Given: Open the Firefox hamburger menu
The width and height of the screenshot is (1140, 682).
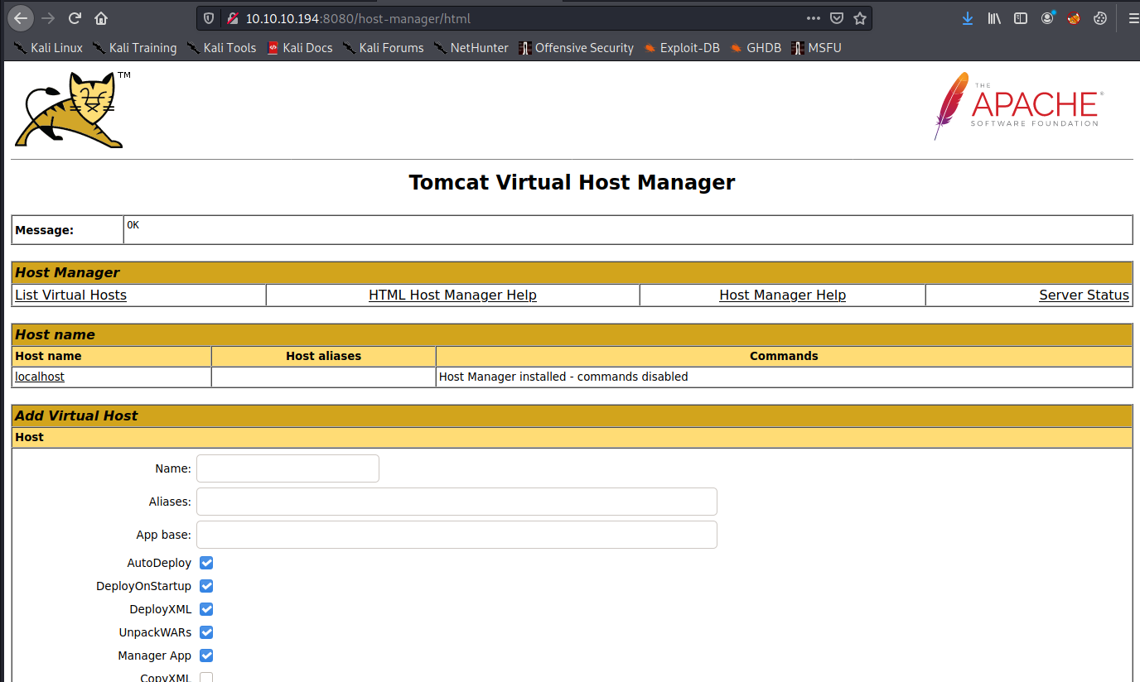Looking at the screenshot, I should coord(1133,17).
